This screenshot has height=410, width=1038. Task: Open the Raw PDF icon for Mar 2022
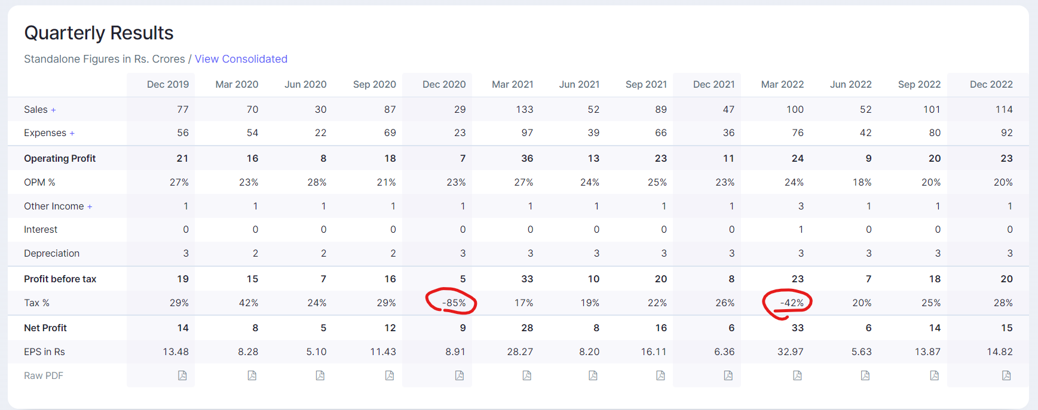797,375
